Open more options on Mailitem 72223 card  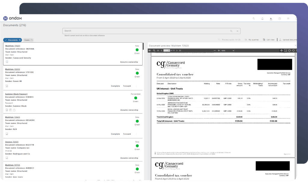click(x=136, y=86)
